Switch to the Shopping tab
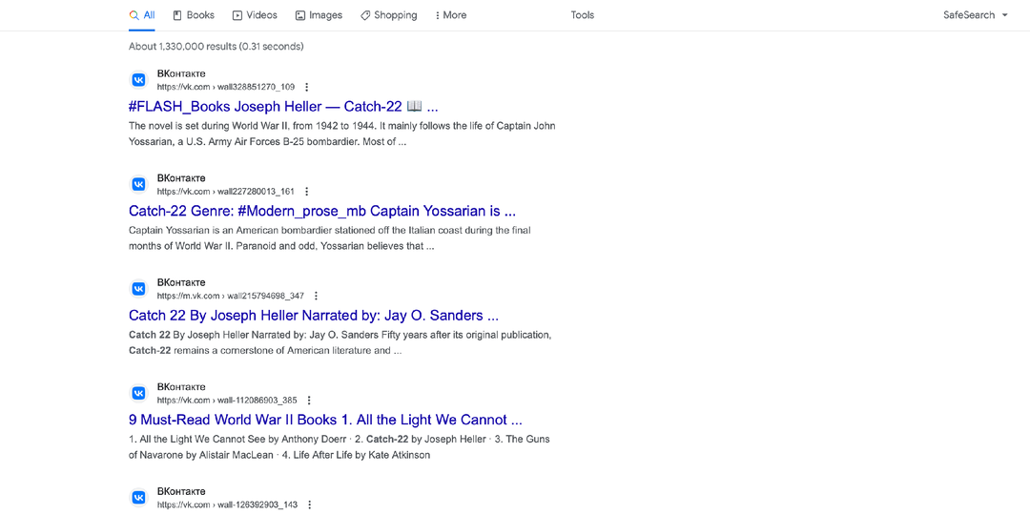This screenshot has height=515, width=1030. [x=389, y=15]
